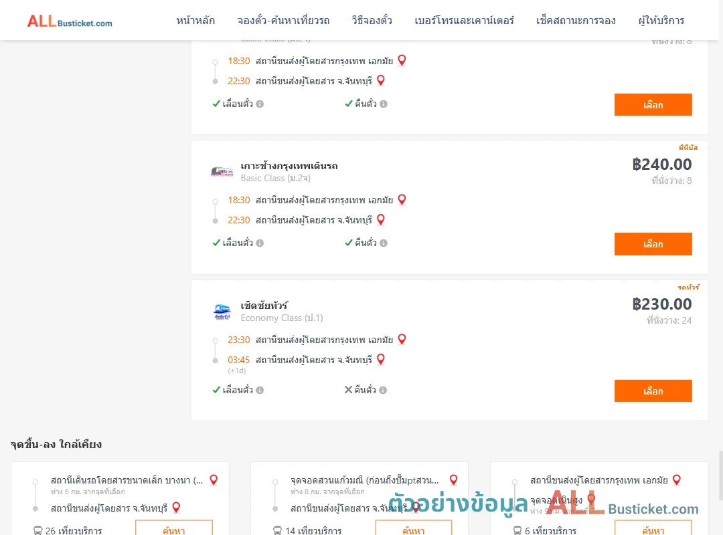Screen dimensions: 723x535
Task: Go to หน้าหลัก menu item
Action: (x=195, y=21)
